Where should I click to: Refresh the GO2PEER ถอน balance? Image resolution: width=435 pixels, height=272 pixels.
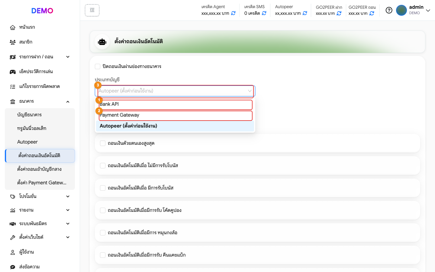(372, 13)
